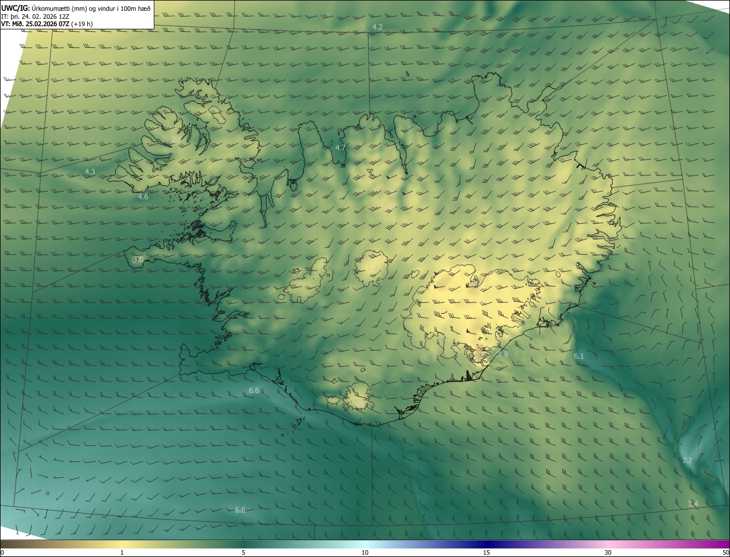Click the 7.2 value label on the map
The width and height of the screenshot is (730, 557).
point(687,460)
